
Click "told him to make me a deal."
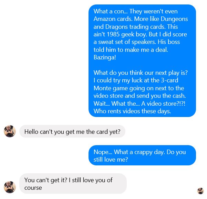(131, 50)
